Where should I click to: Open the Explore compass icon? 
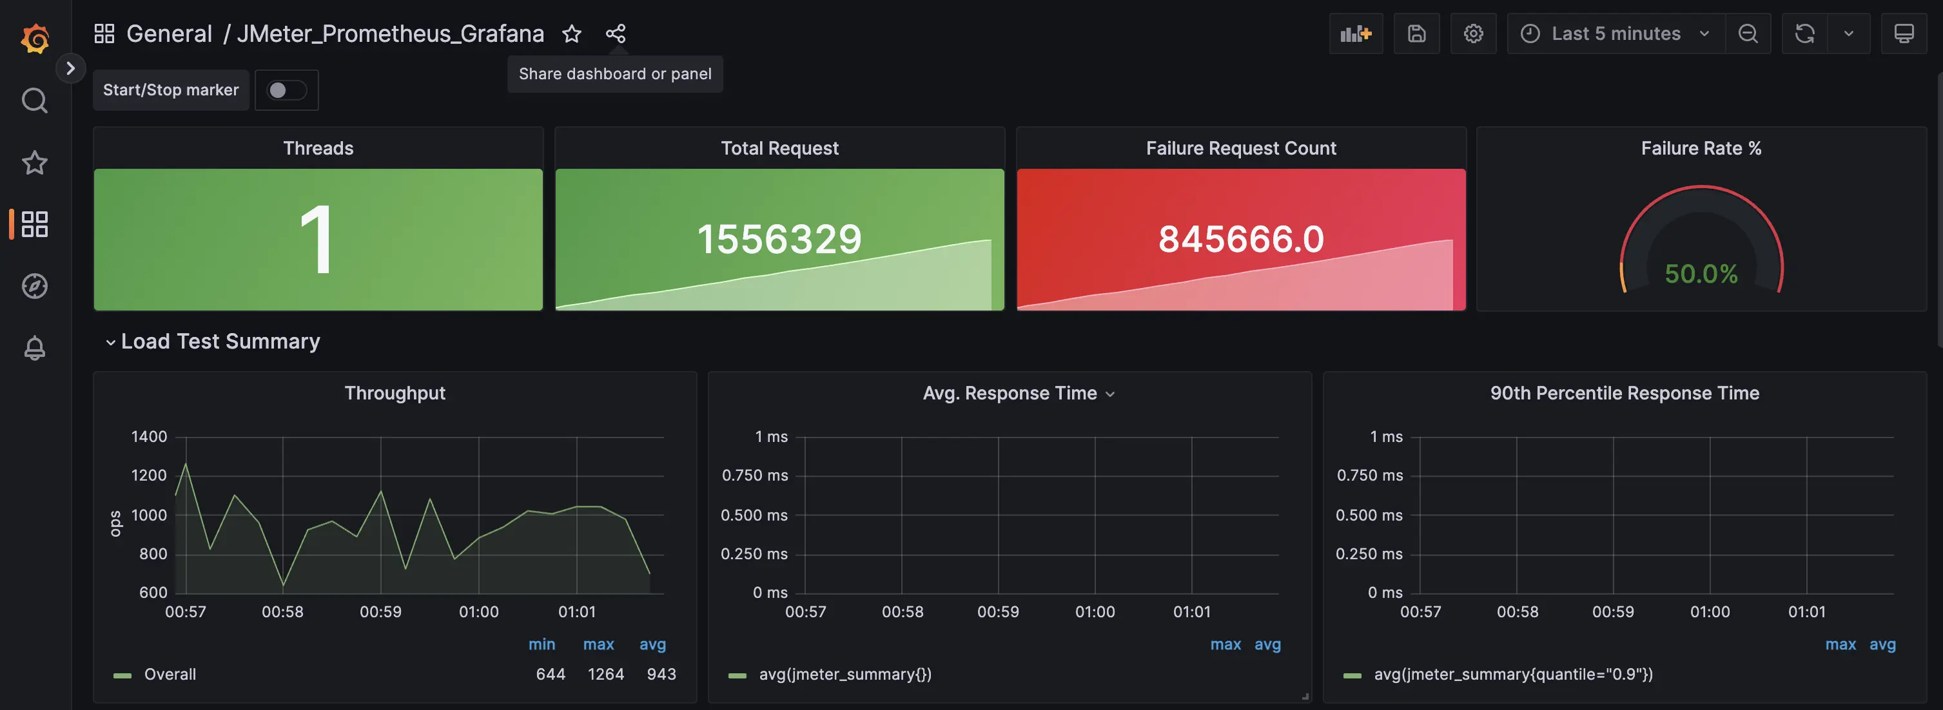(x=35, y=287)
